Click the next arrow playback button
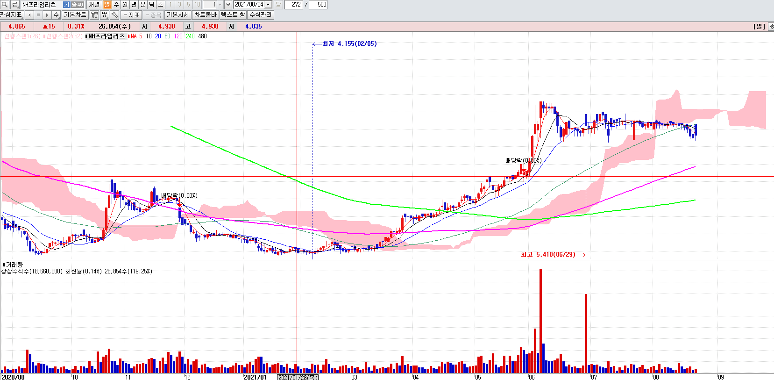 tap(47, 15)
